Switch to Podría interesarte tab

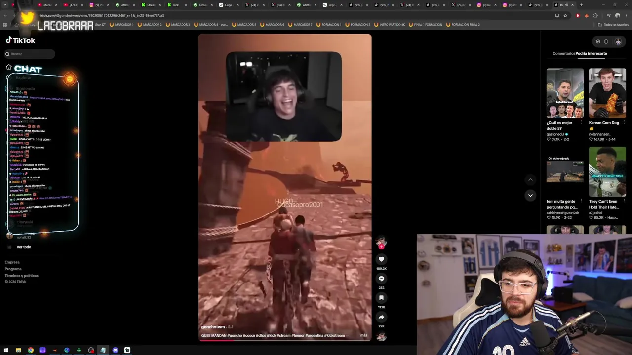coord(591,53)
